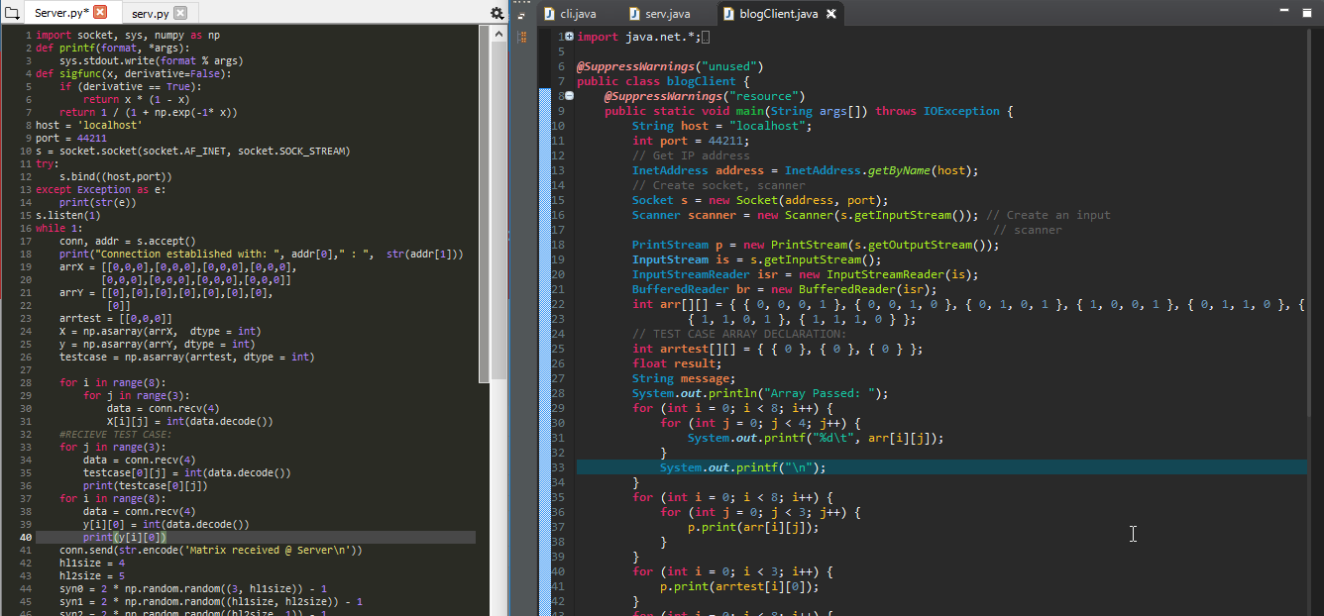Open the outline icon in the left trim
Image resolution: width=1324 pixels, height=616 pixels.
click(x=523, y=37)
